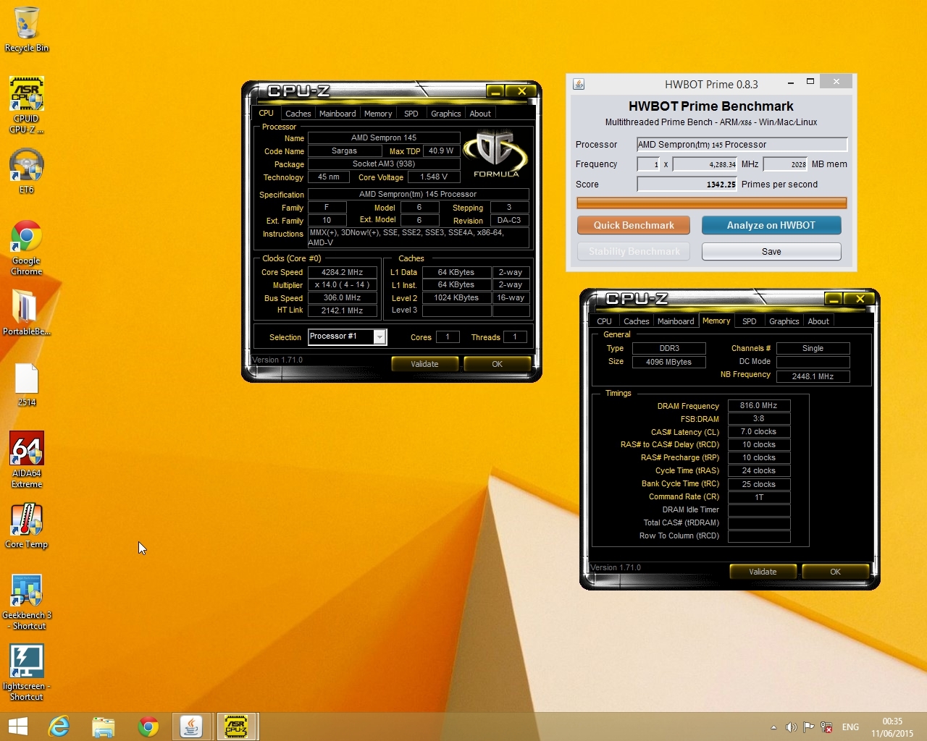
Task: Select the SPD tab in CPU window
Action: click(411, 114)
